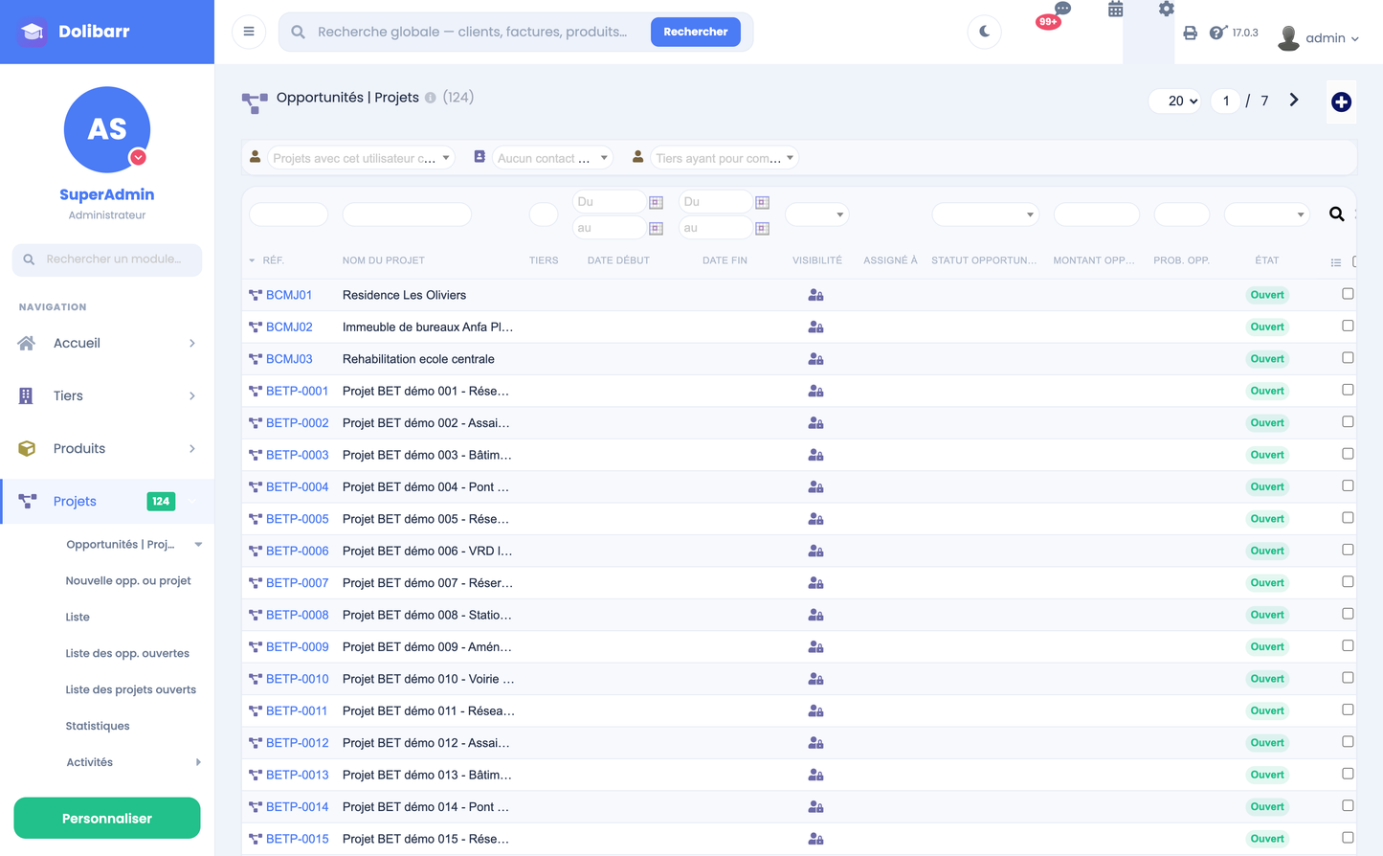Select the BETP-0001 row checkbox
Screen dimensions: 1383x856
[1348, 390]
